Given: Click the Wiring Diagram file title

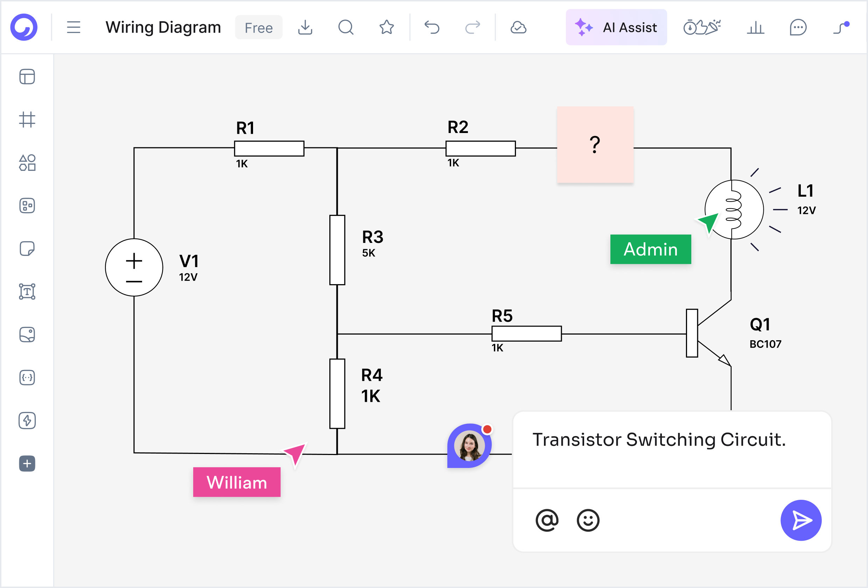Looking at the screenshot, I should tap(163, 27).
